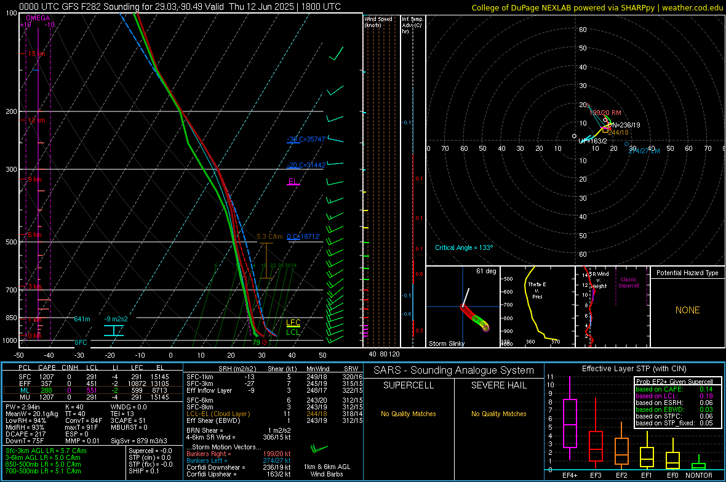Viewport: 726px width, 482px height.
Task: Select the highlighted ML parcel row
Action: pos(93,390)
